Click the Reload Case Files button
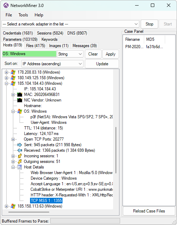Image resolution: width=177 pixels, height=225 pixels. click(x=149, y=211)
